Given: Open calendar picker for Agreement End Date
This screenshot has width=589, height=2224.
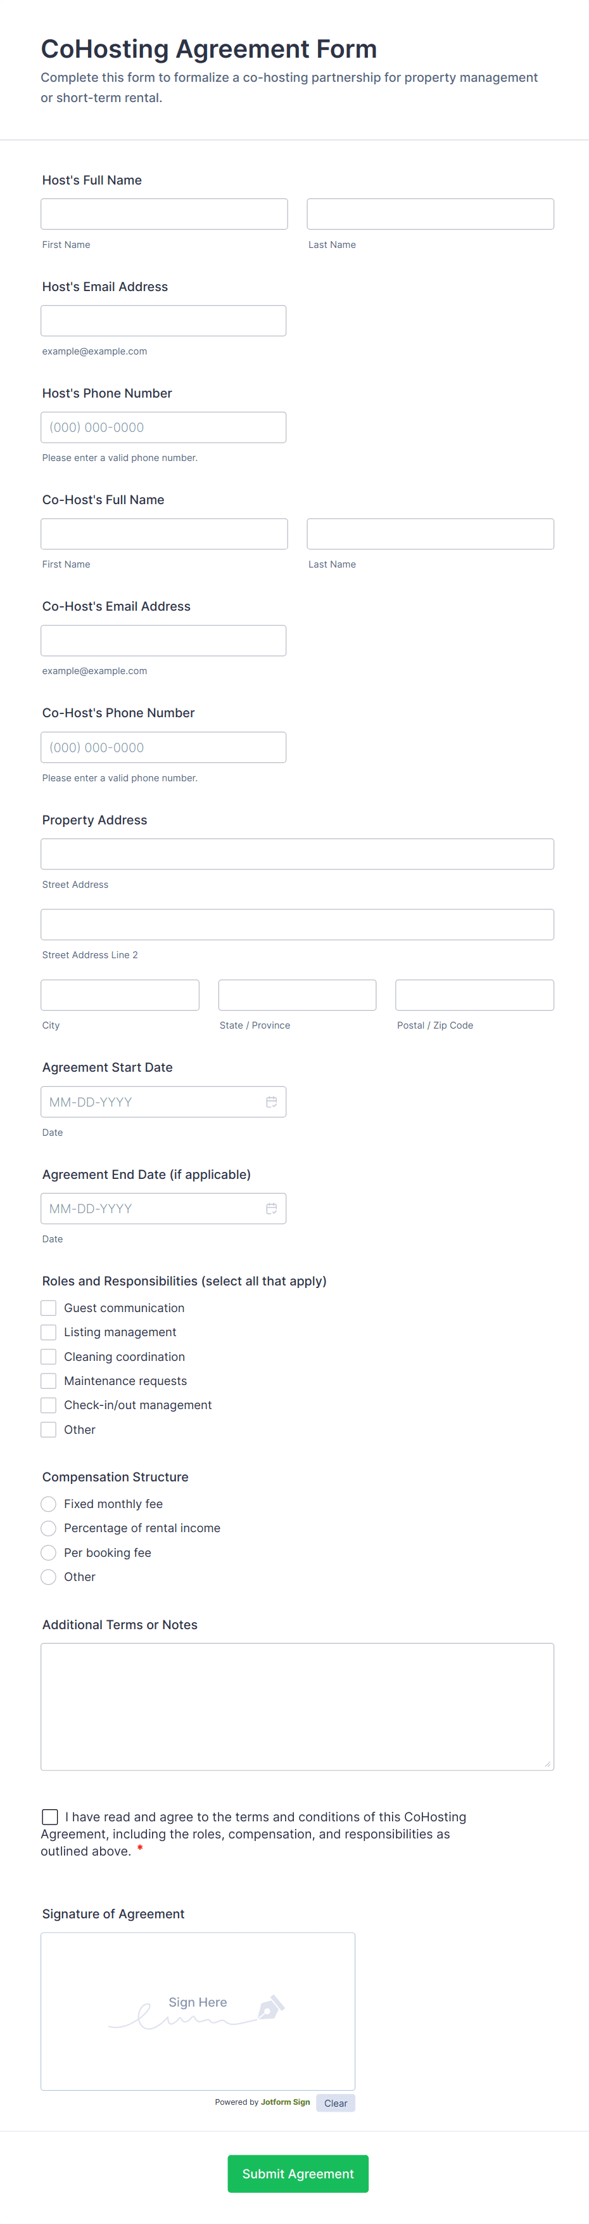Looking at the screenshot, I should tap(271, 1209).
